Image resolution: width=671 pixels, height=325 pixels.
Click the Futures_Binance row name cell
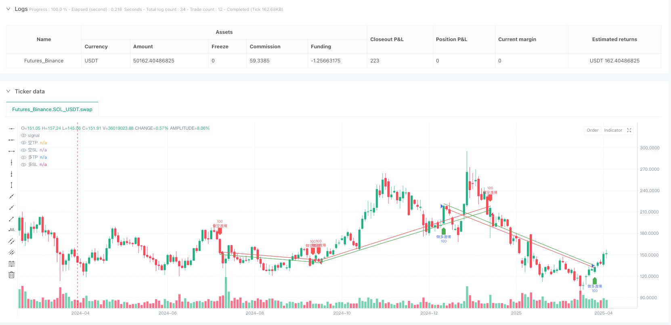click(x=44, y=61)
